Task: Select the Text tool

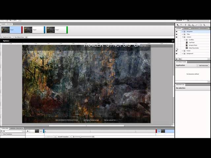Action: tap(185, 25)
